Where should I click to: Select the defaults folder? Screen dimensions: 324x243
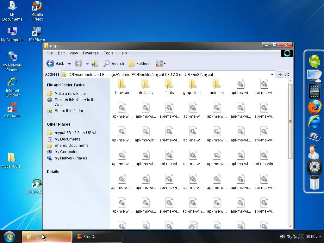[146, 87]
